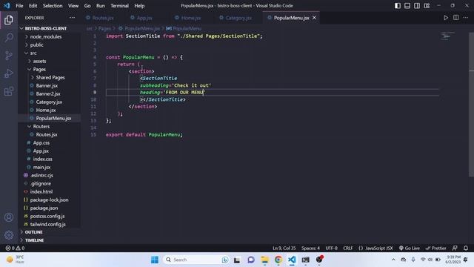Open tailwind.config.js file
The image size is (474, 267).
tap(47, 224)
